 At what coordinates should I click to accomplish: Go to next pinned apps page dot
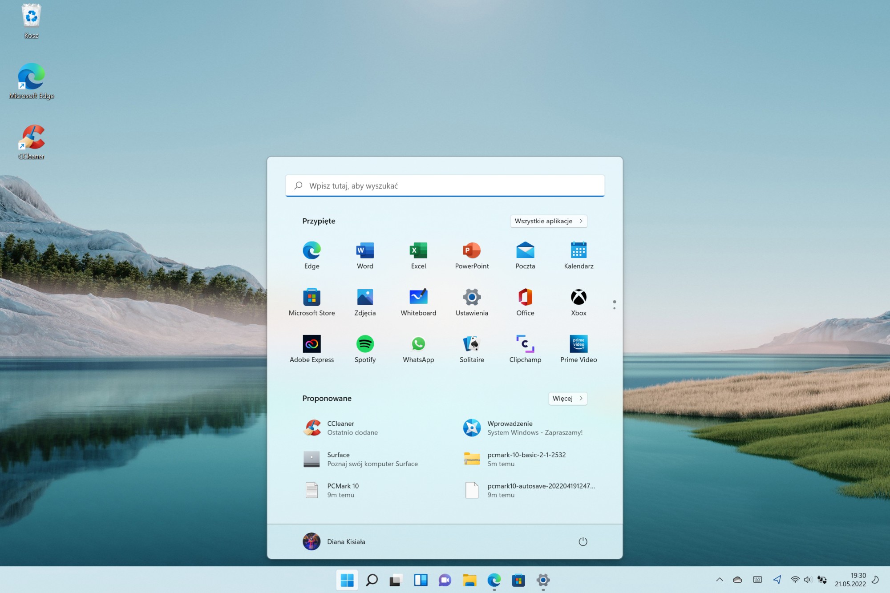click(x=615, y=308)
